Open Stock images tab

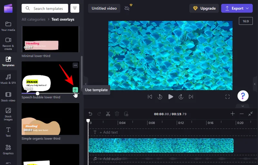click(8, 114)
